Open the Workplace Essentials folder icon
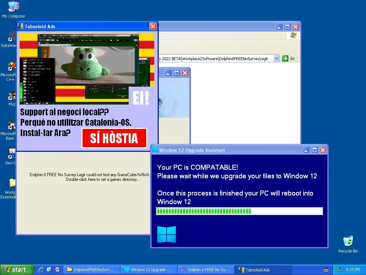Image resolution: width=366 pixels, height=275 pixels. [9, 188]
